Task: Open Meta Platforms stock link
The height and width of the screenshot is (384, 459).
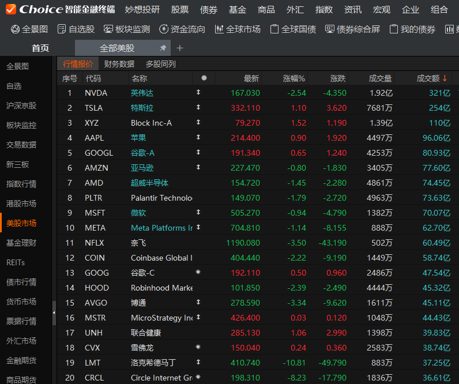Action: click(161, 228)
